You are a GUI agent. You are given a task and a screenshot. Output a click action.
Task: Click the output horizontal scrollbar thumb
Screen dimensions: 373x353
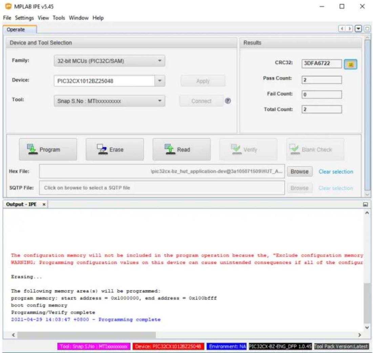[87, 335]
